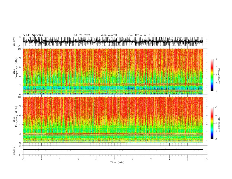Click time axis tick label '6'
Image resolution: width=232 pixels, height=179 pixels.
click(x=133, y=159)
